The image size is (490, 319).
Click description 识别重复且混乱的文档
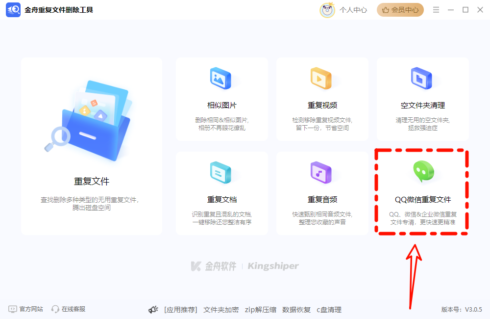222,214
